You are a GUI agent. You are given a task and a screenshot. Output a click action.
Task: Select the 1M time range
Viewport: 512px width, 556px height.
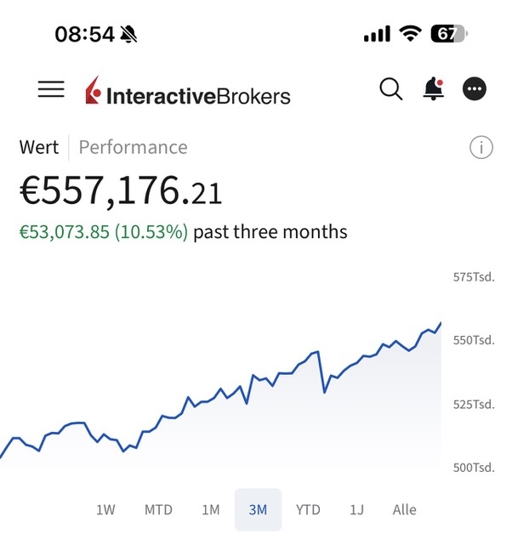click(210, 509)
